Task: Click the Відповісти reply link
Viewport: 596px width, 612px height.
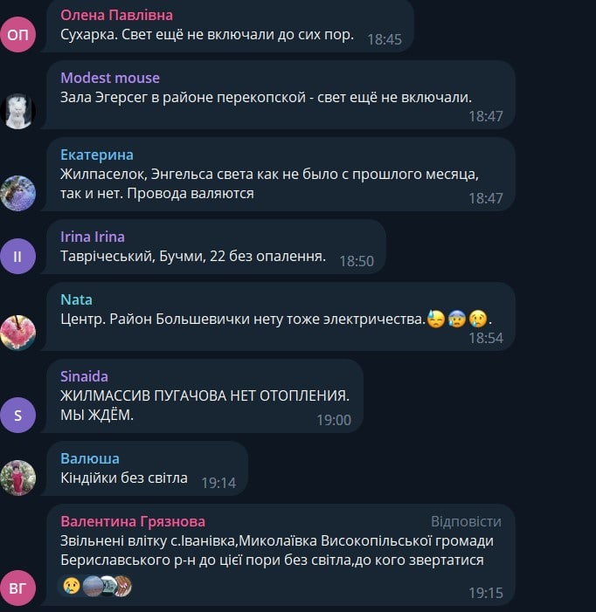Action: 466,521
